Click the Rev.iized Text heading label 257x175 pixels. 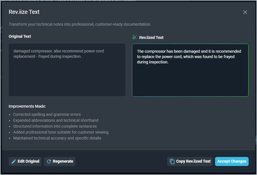pos(151,37)
